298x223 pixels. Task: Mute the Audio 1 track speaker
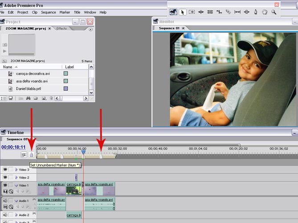click(x=5, y=201)
